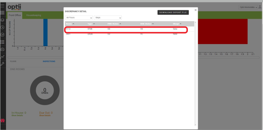The height and width of the screenshot is (130, 263).
Task: Open the list view sidebar icon
Action: pos(2,42)
